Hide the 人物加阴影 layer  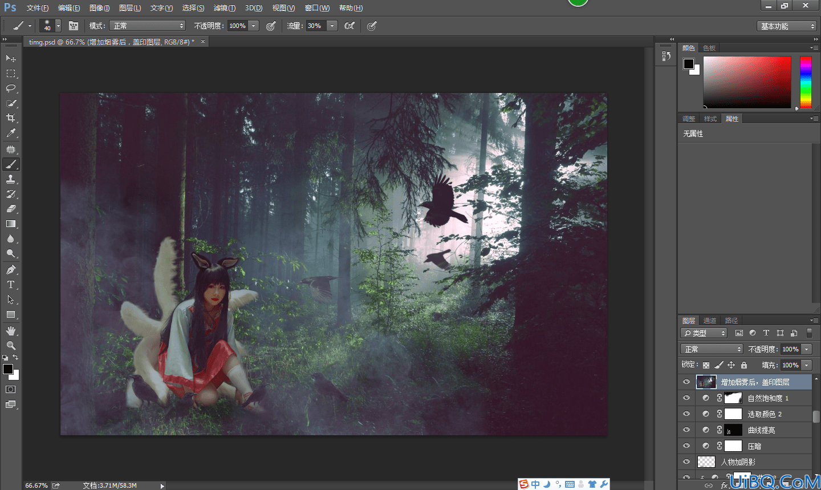[686, 462]
